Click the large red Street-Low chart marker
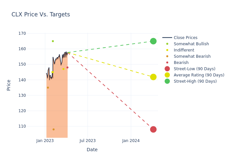Screen dimensions: 230x164 click(153, 129)
